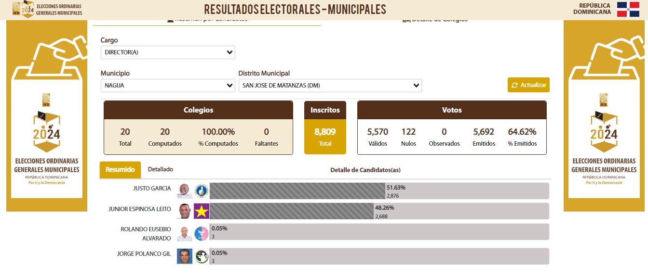Click Junior Espinosa Leito's candidate photo
The height and width of the screenshot is (276, 648).
(184, 211)
